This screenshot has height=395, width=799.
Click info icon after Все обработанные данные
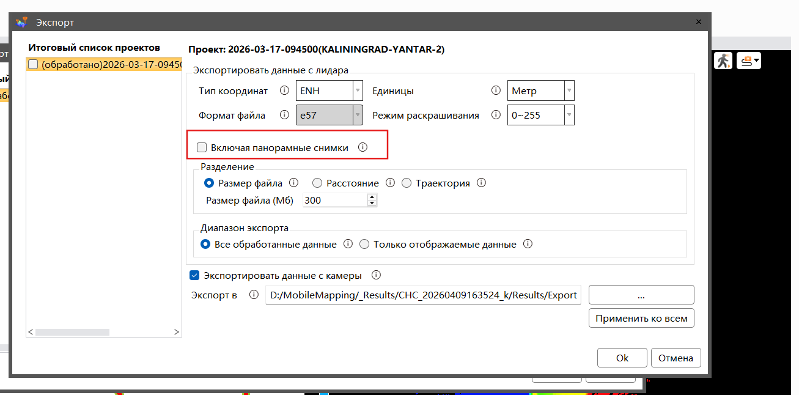[x=348, y=244]
